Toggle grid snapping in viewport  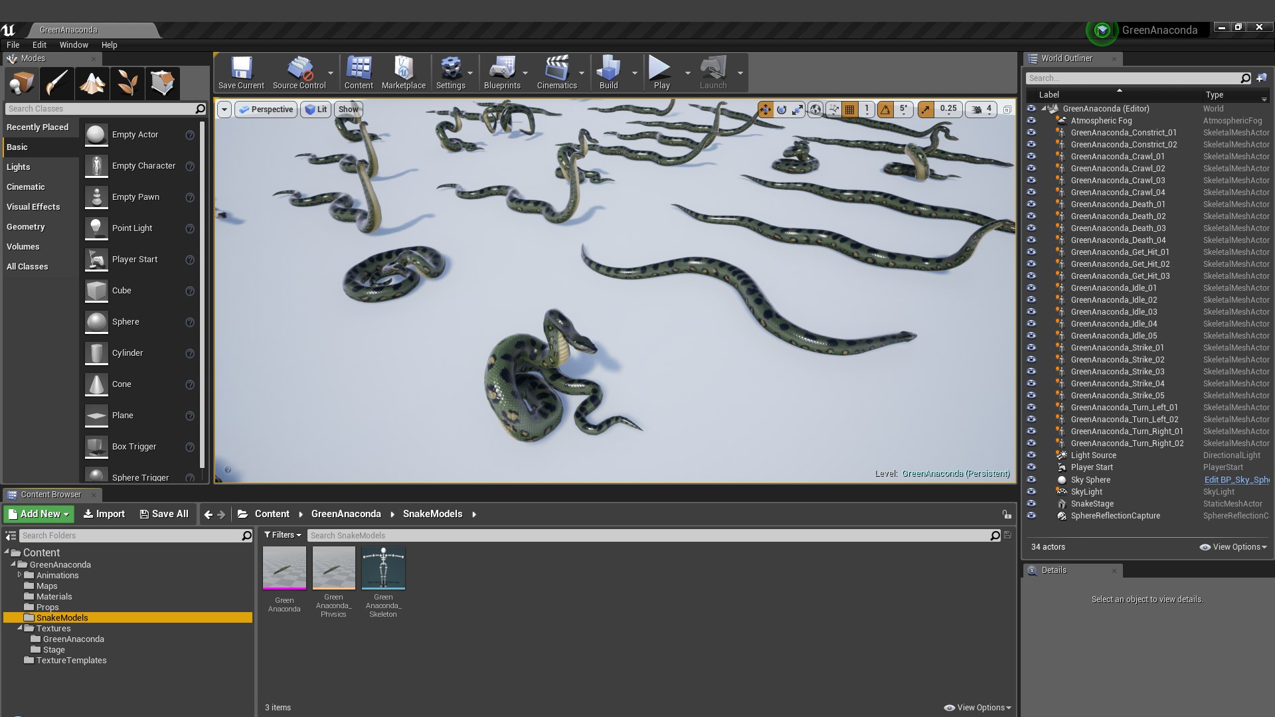(850, 110)
